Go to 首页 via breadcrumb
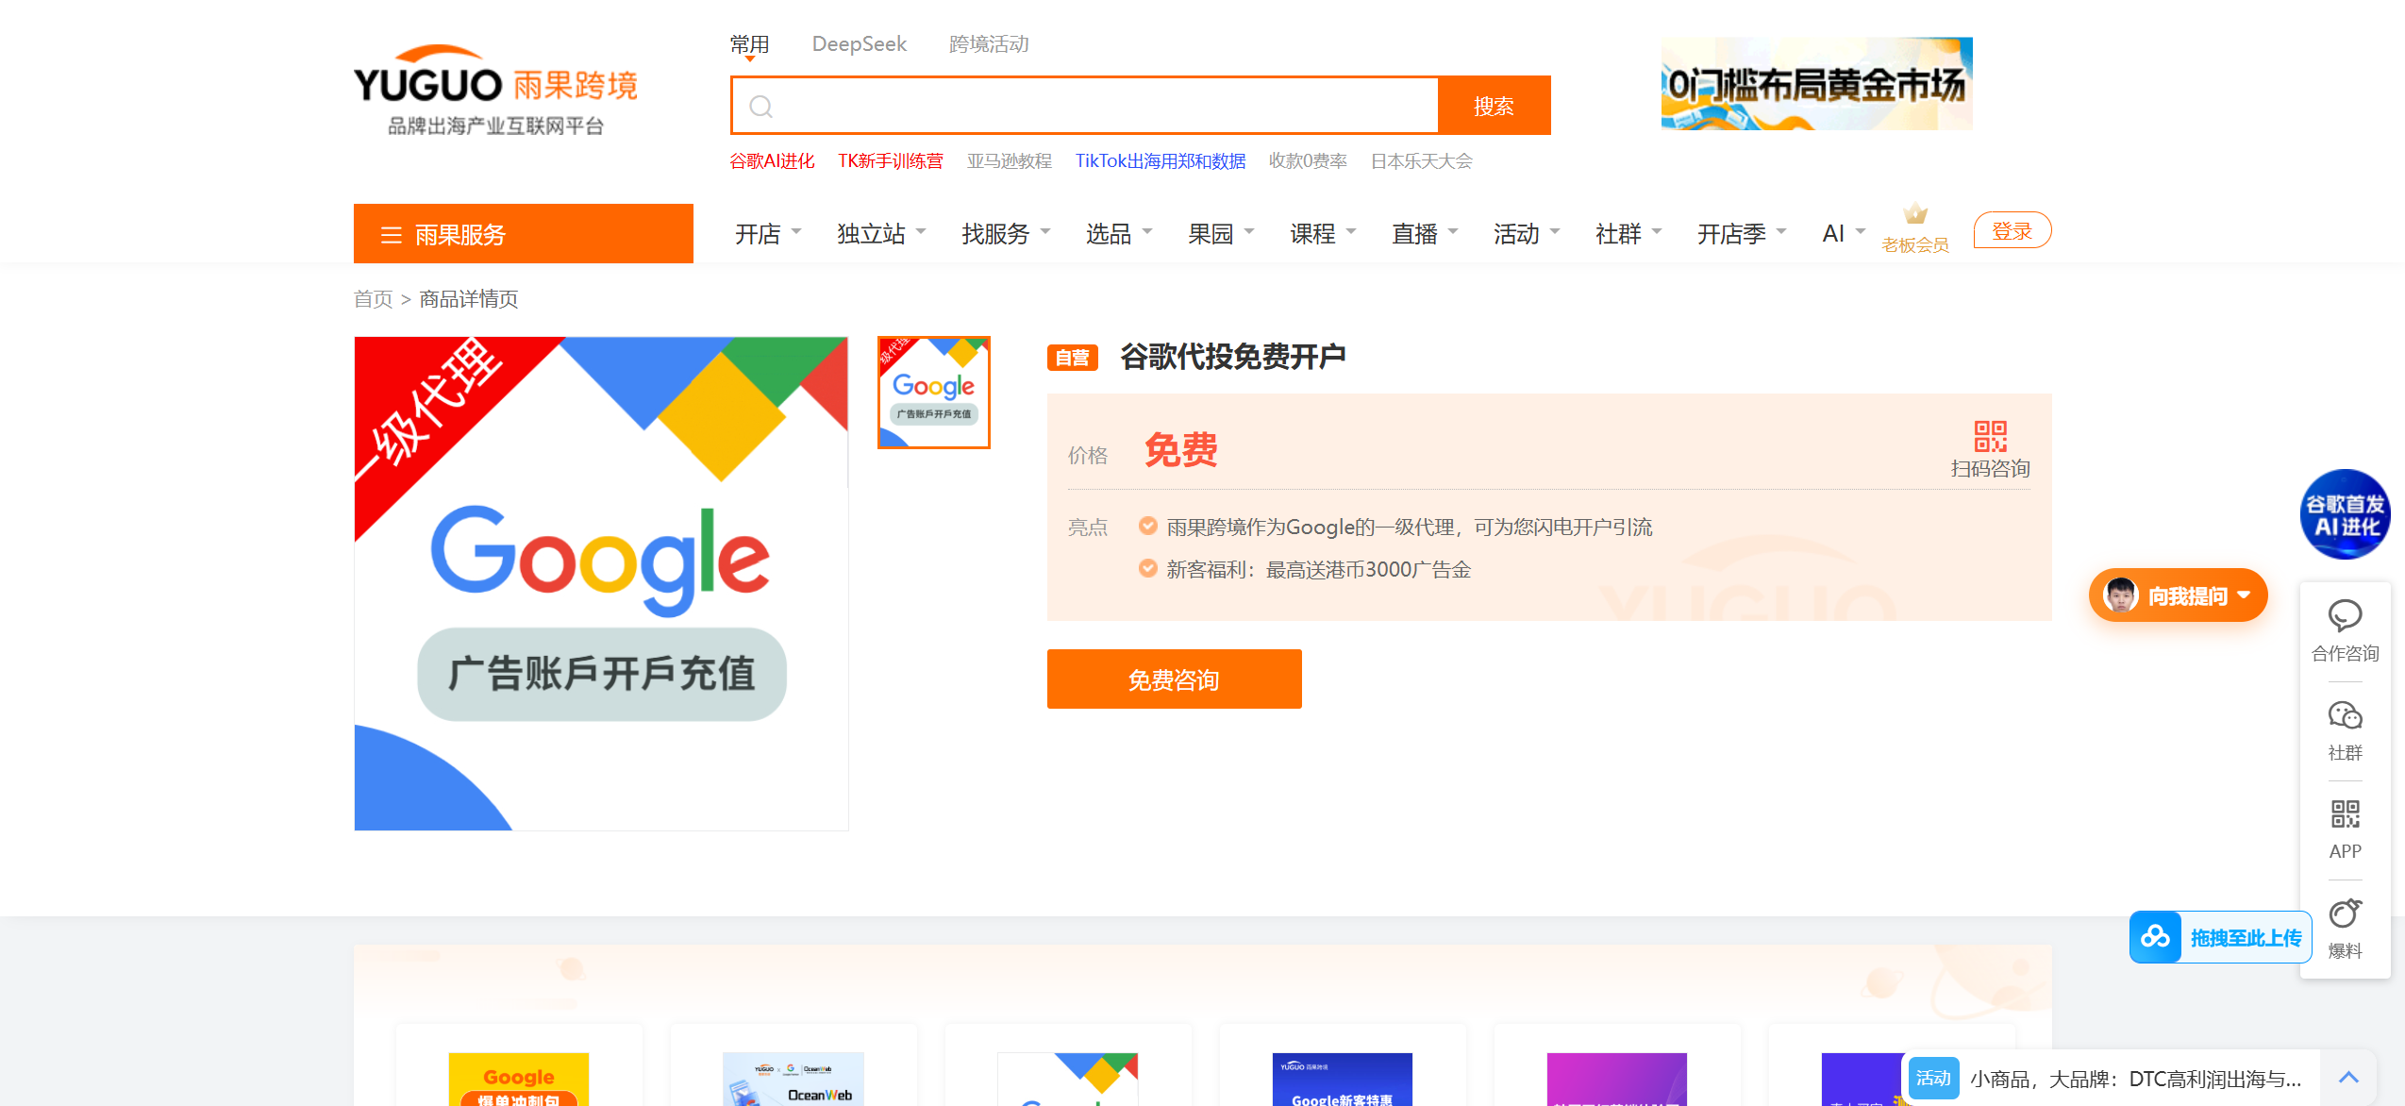 tap(374, 299)
